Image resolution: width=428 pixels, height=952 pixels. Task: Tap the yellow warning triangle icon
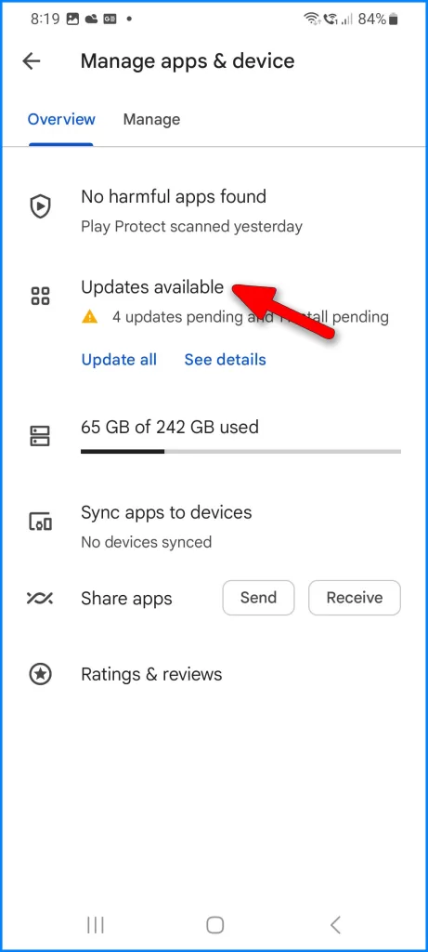point(90,316)
